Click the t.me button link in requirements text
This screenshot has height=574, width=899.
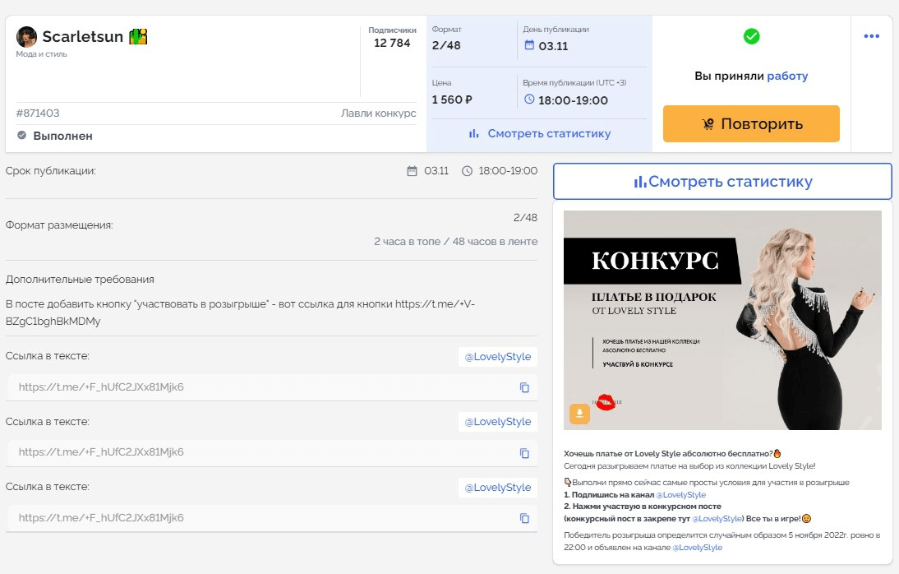pos(240,312)
